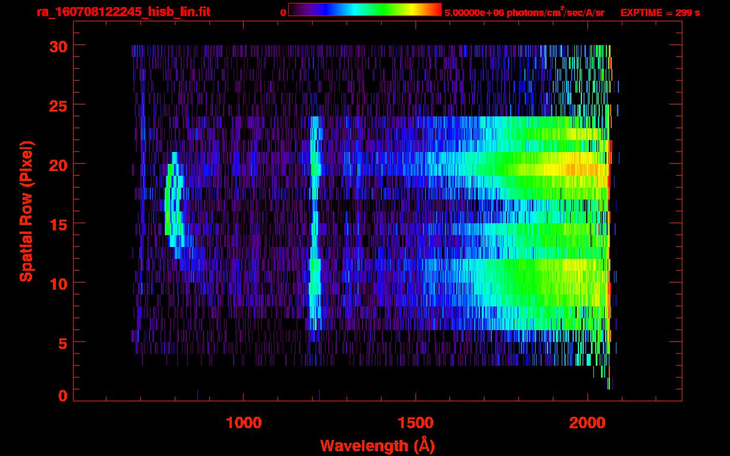The height and width of the screenshot is (456, 730).
Task: Click the 1500 wavelength tick label
Action: [415, 423]
